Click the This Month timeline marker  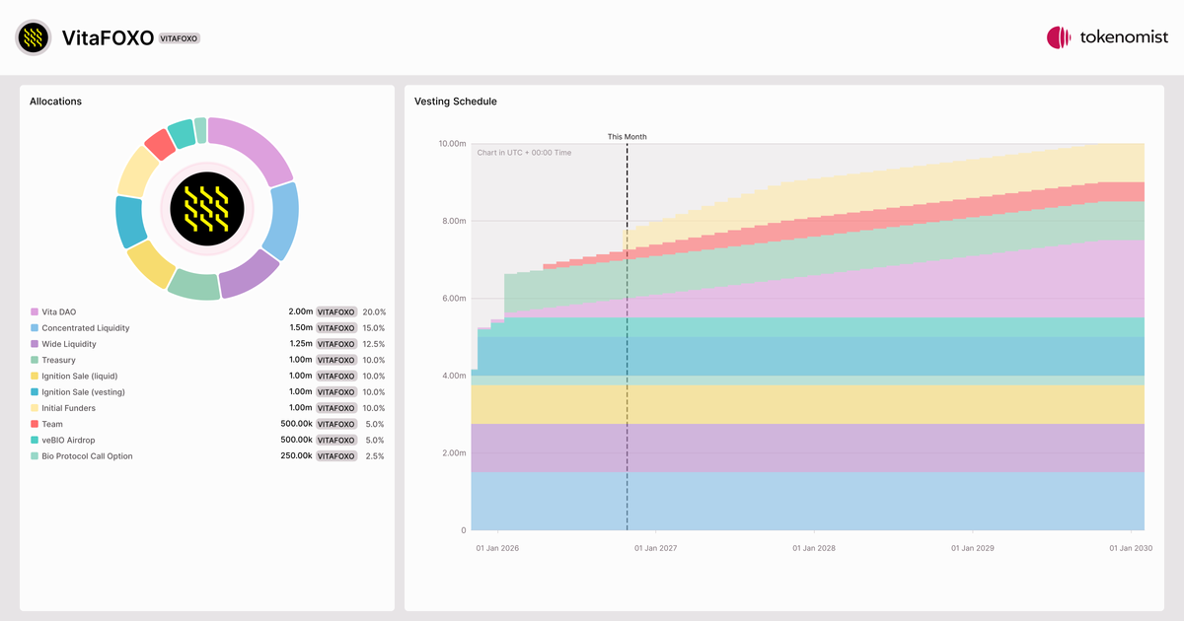[x=628, y=137]
